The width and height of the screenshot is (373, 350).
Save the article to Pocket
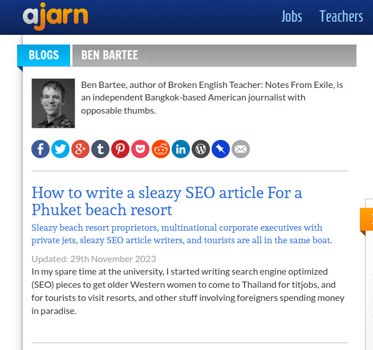tap(140, 149)
